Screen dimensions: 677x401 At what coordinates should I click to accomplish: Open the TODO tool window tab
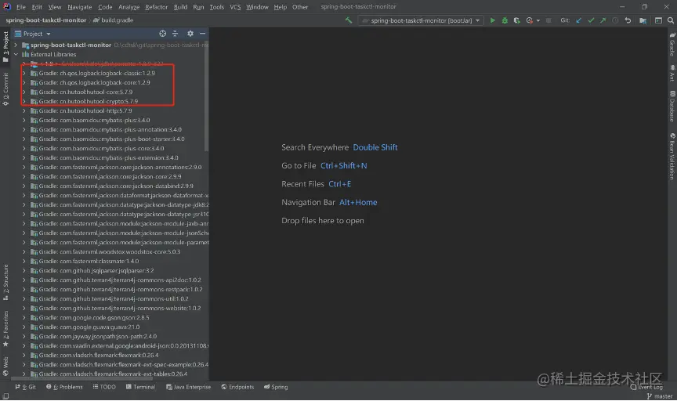(104, 387)
